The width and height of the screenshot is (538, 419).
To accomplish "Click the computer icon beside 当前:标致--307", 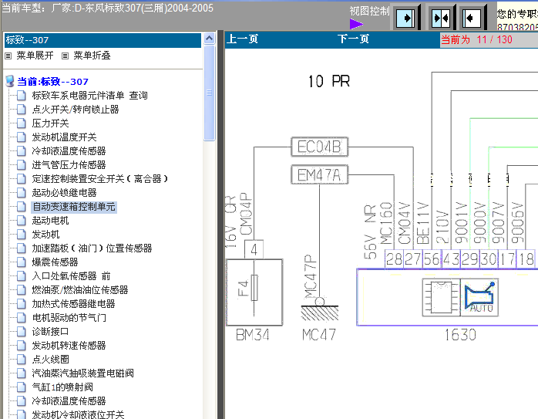I will click(9, 81).
